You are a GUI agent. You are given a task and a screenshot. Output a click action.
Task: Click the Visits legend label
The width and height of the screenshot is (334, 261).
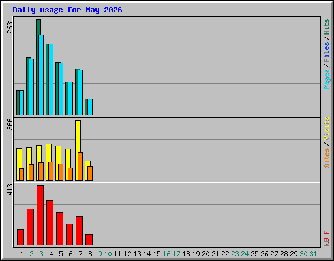pyautogui.click(x=327, y=129)
